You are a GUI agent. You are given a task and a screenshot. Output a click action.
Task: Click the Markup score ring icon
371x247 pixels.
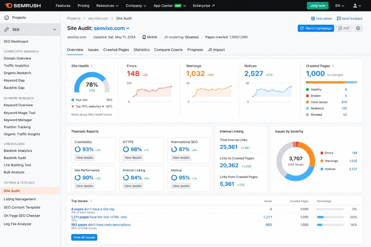coord(174,178)
